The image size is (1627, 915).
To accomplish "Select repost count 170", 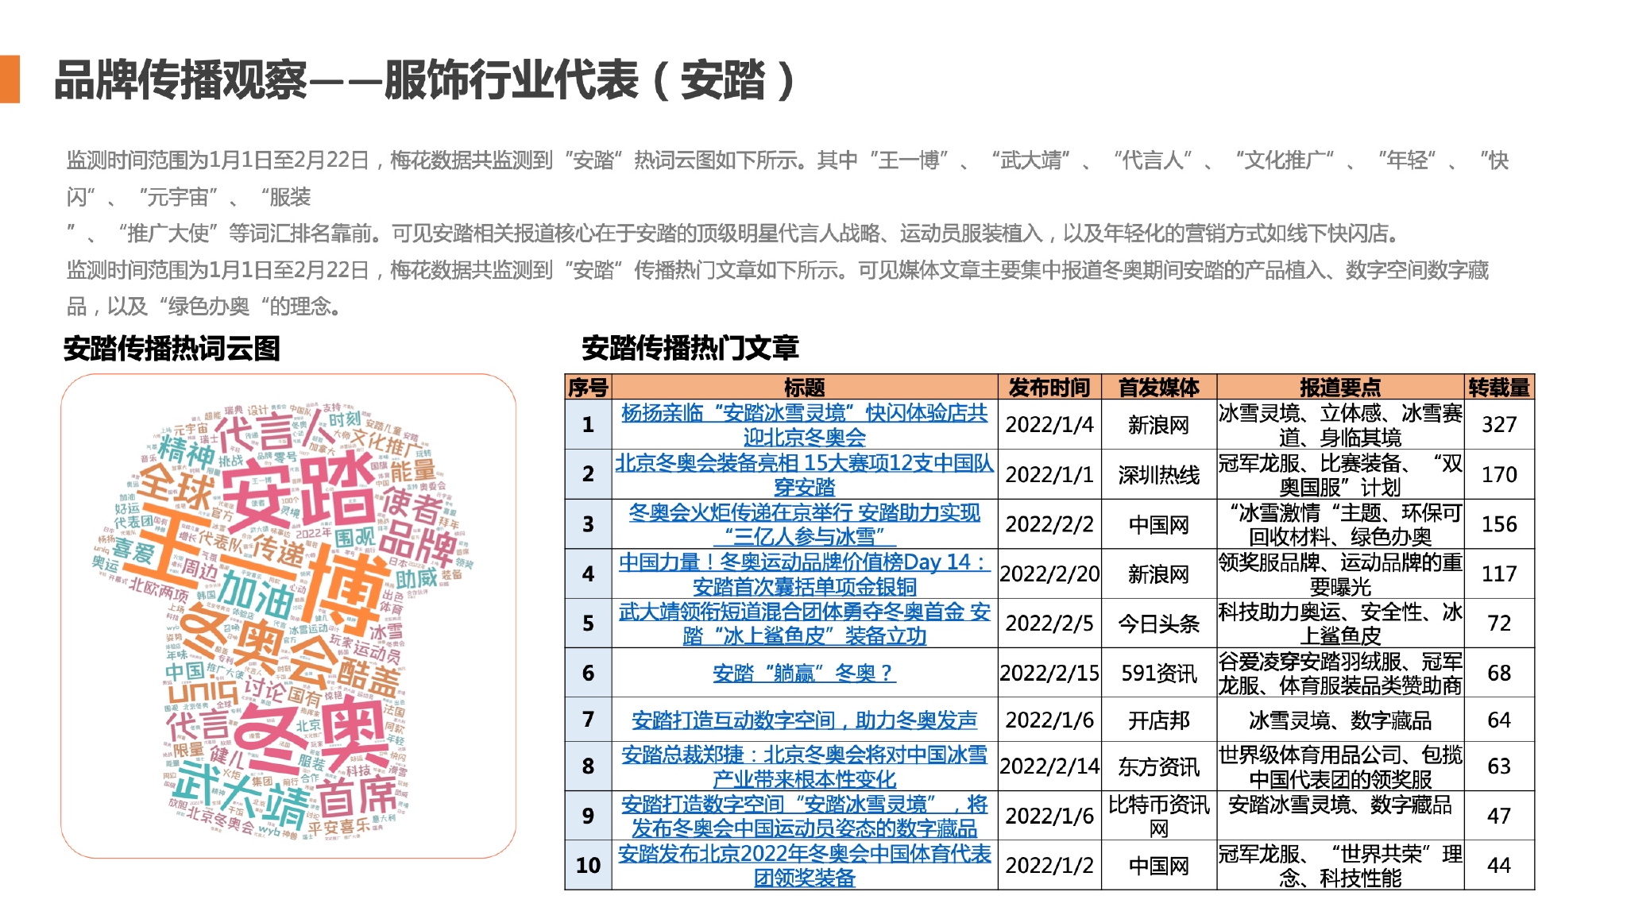I will tap(1499, 474).
